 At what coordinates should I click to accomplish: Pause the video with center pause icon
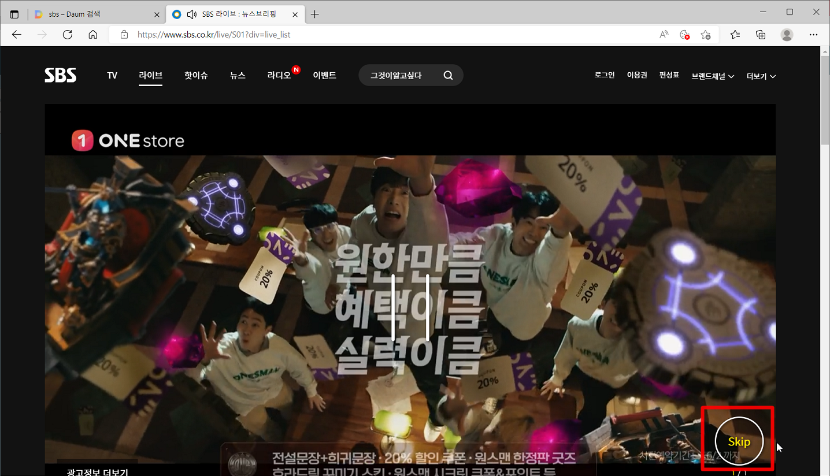410,307
